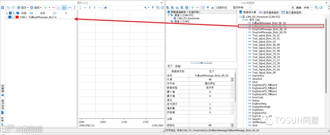The height and width of the screenshot is (135, 330).
Task: Tick the empty checkbox on the CAN 1 row
Action: 13,17
